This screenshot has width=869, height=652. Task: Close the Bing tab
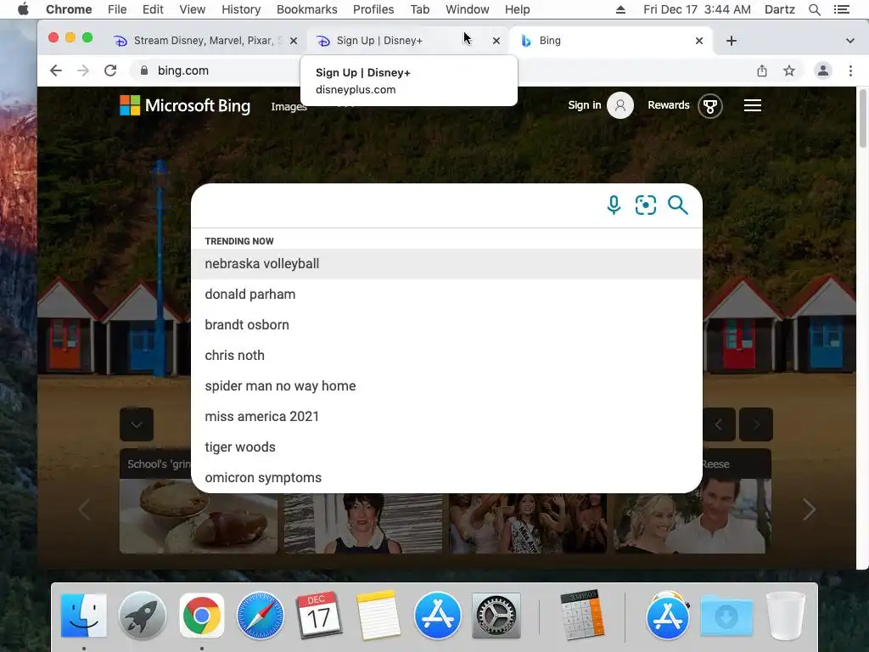[x=699, y=41]
